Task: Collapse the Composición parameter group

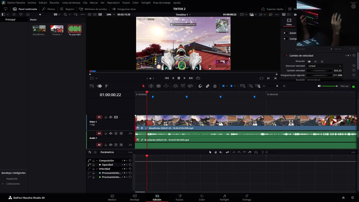Action: (97, 161)
